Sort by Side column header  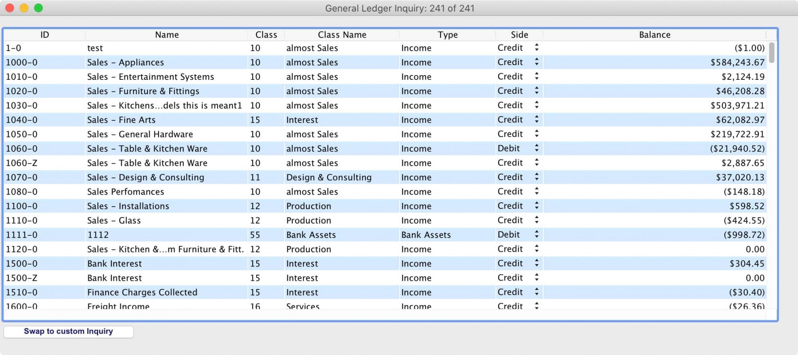[519, 35]
